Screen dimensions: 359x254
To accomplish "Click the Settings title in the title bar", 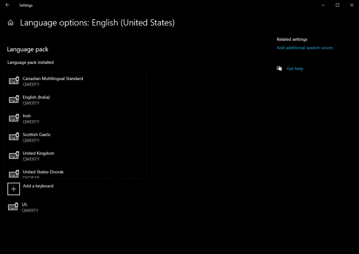I will coord(26,5).
